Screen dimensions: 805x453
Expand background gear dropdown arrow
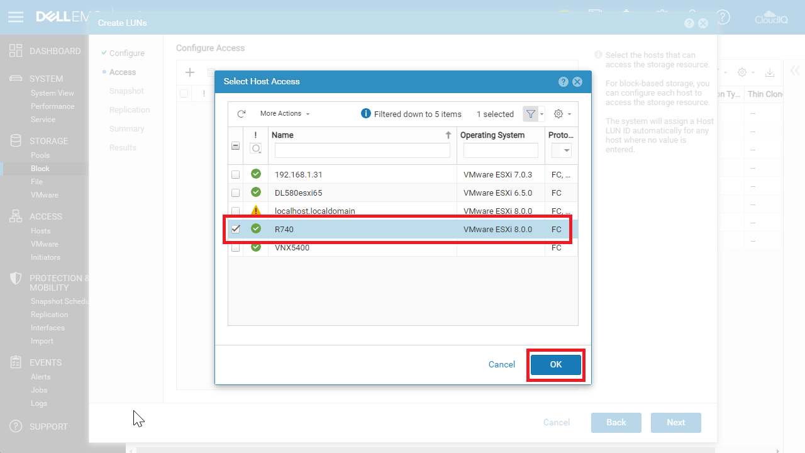point(753,73)
